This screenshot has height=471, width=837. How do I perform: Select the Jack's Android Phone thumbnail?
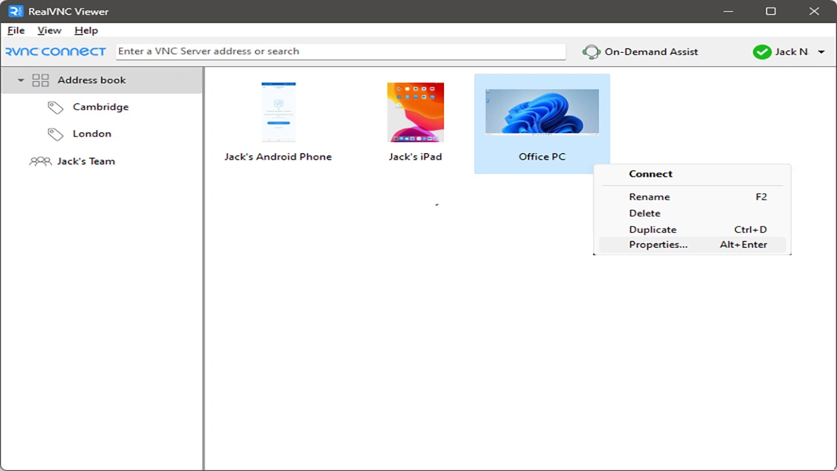point(279,112)
